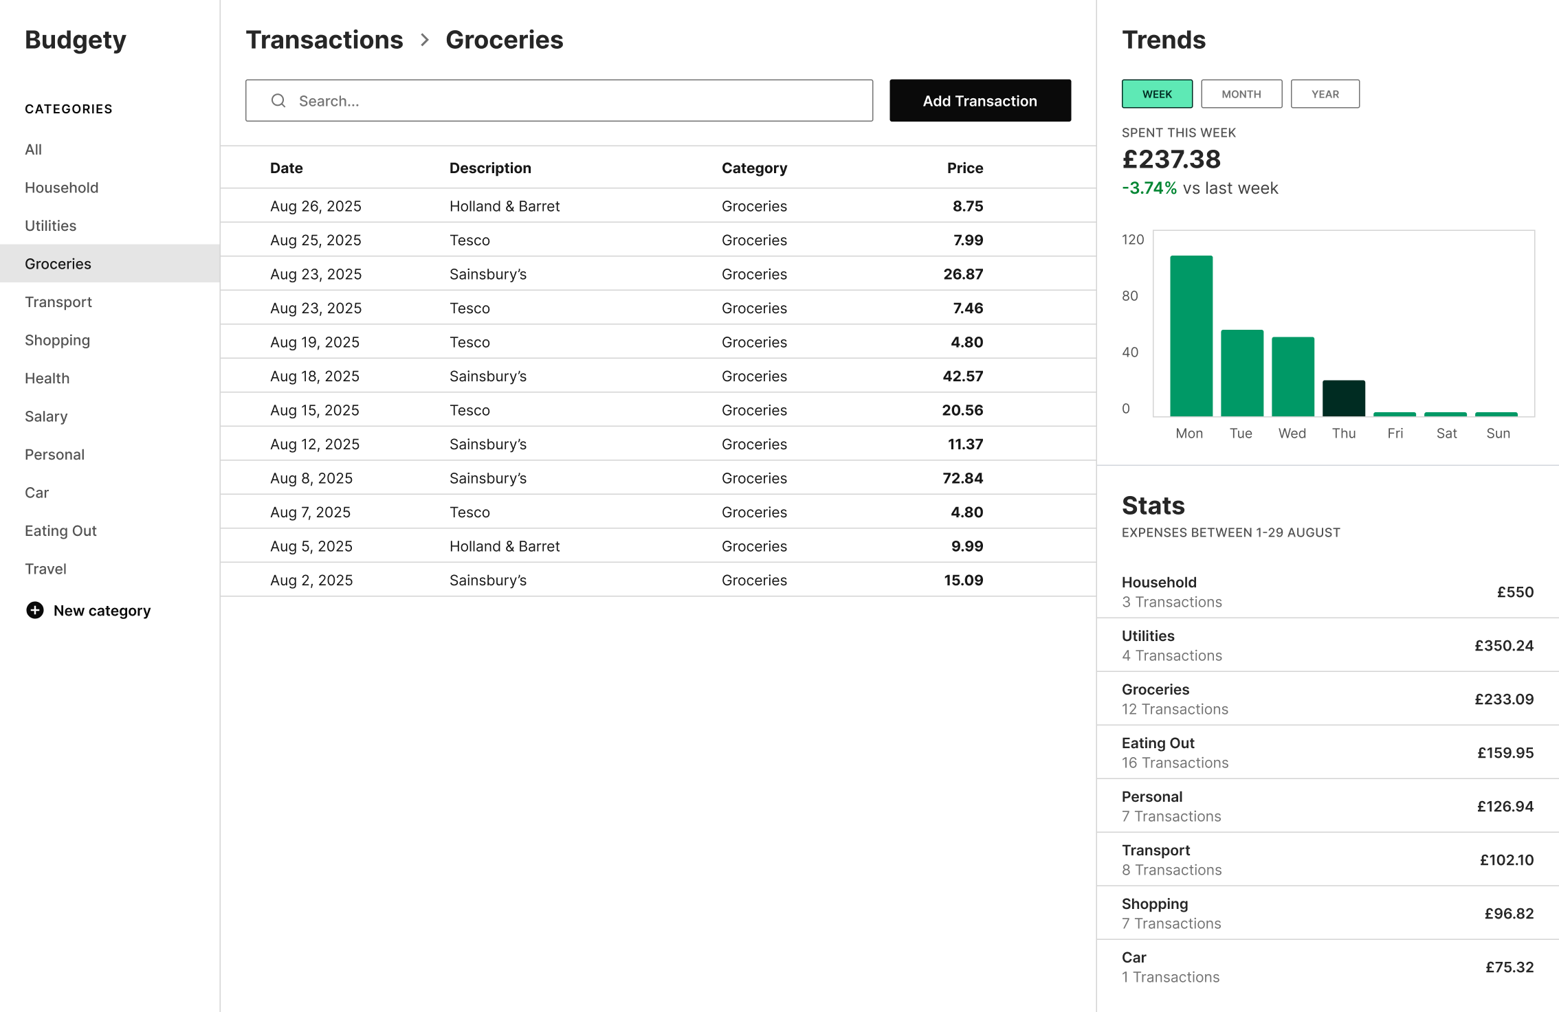Screen dimensions: 1559x1012
Task: Click the plus icon next to New category
Action: pos(35,610)
